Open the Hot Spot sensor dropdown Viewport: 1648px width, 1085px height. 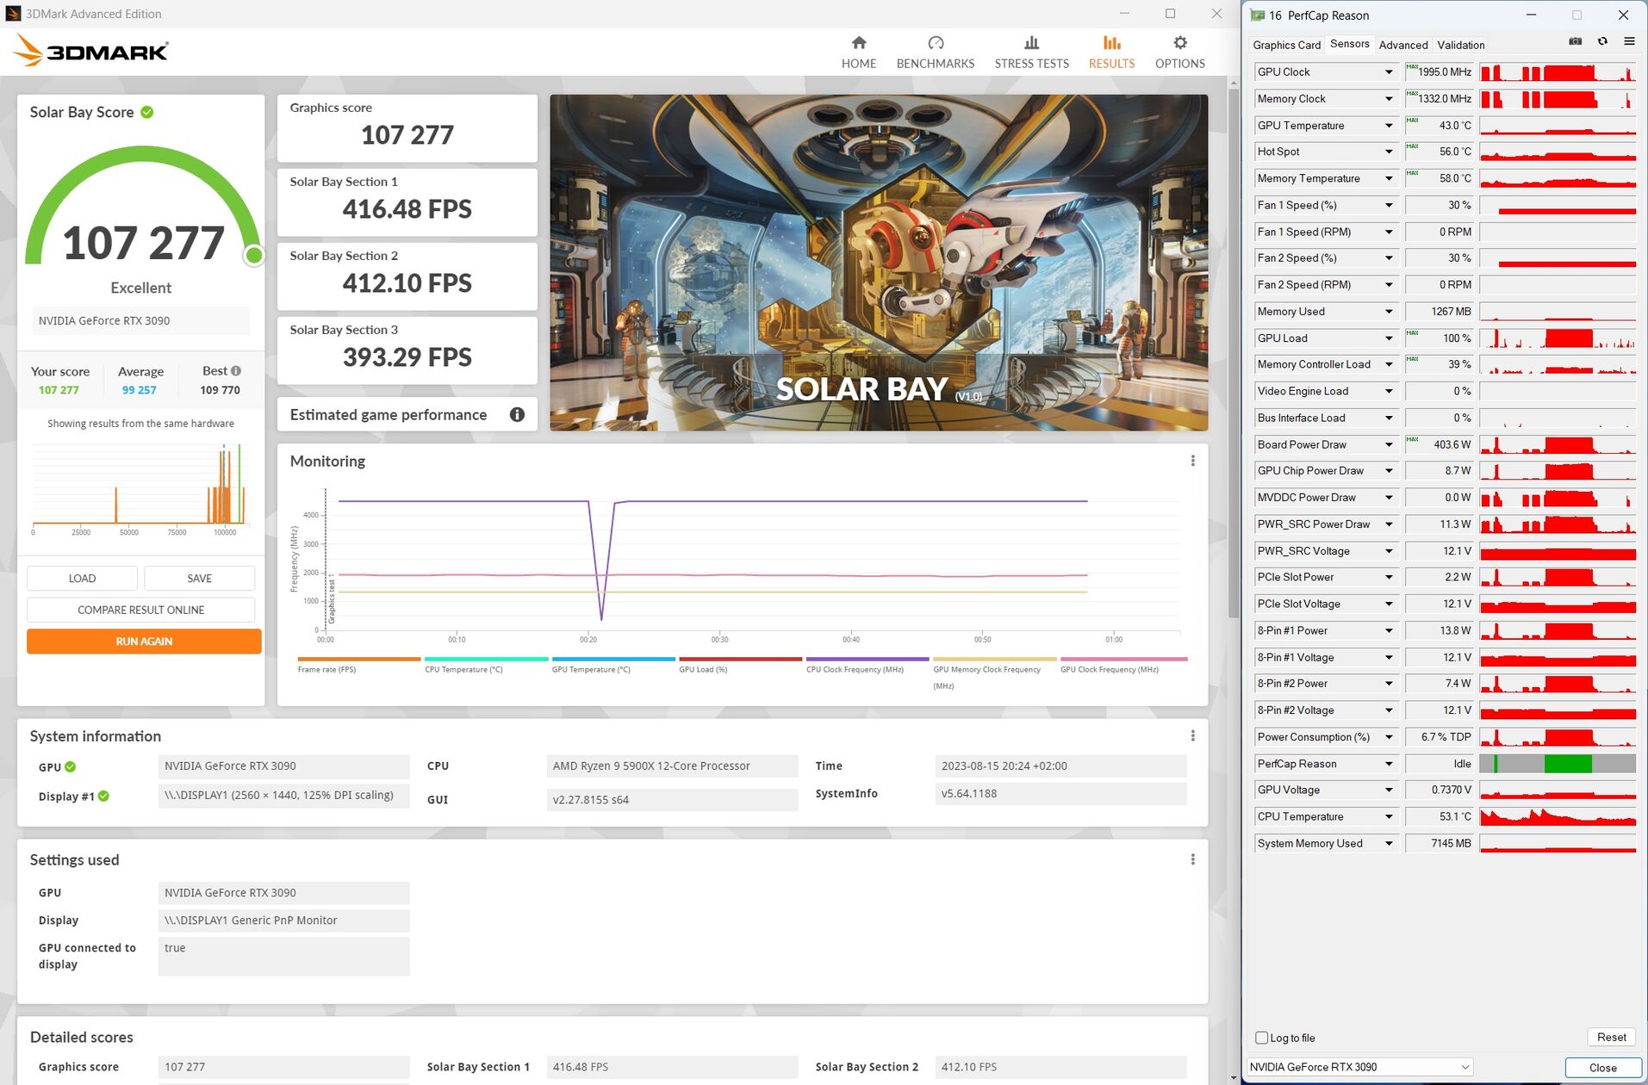pos(1388,152)
